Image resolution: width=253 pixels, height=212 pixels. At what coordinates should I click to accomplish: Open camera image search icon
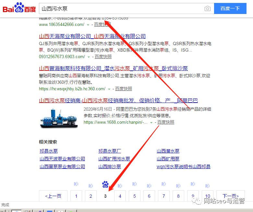(208, 8)
